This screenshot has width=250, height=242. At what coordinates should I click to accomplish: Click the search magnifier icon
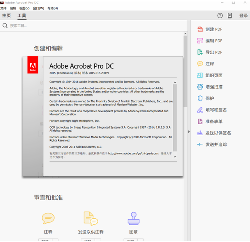coord(5,26)
